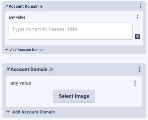Click 'If Account Domain is' header of title rule

pyautogui.click(x=24, y=6)
